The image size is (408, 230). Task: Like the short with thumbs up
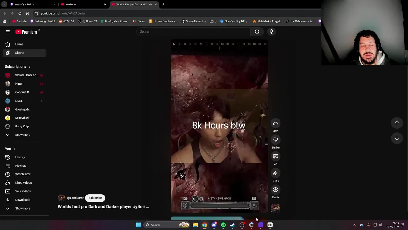275,123
